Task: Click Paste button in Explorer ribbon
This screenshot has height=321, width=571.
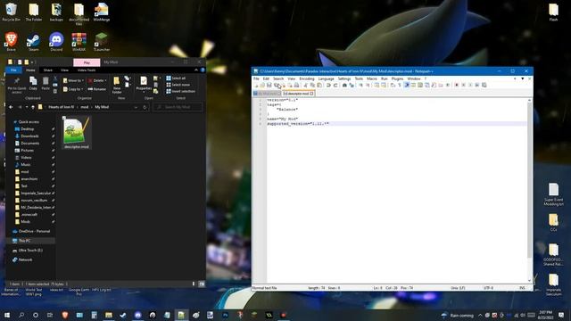Action: pos(46,83)
